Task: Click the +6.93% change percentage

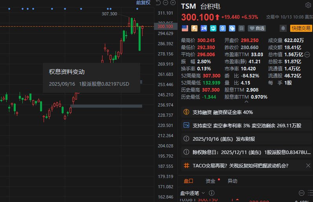Action: 249,17
